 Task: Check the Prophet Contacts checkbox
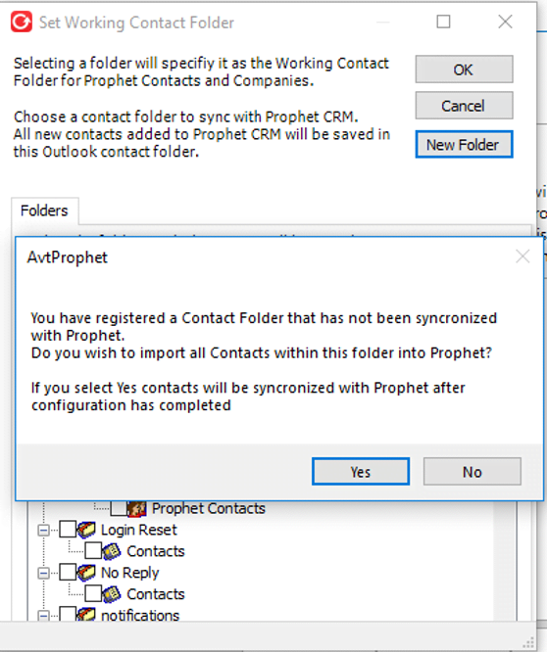(x=119, y=508)
